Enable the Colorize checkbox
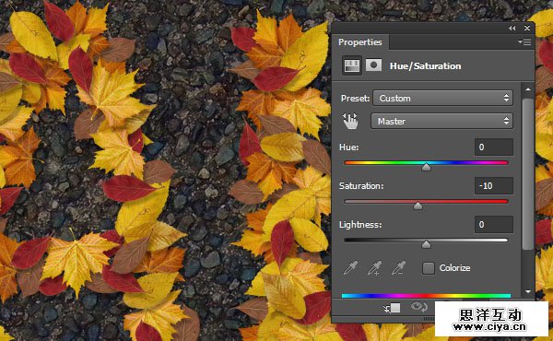The width and height of the screenshot is (553, 341). pyautogui.click(x=429, y=268)
